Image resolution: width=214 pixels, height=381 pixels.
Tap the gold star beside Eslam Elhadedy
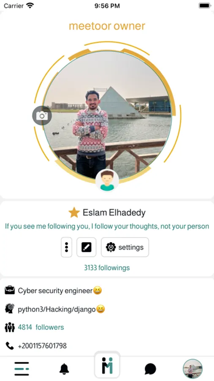(x=74, y=213)
